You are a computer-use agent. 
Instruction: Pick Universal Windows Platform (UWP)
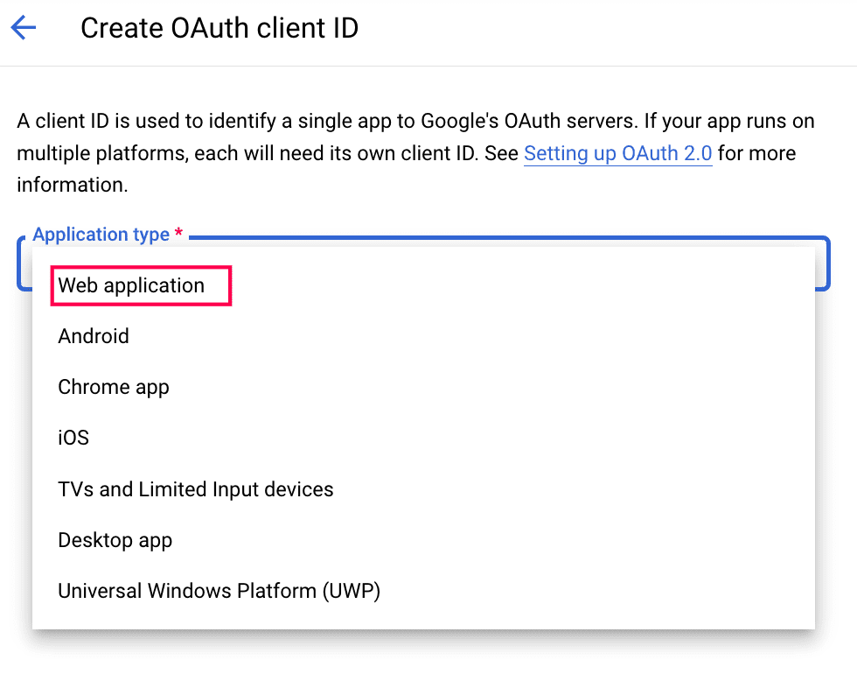point(423,591)
